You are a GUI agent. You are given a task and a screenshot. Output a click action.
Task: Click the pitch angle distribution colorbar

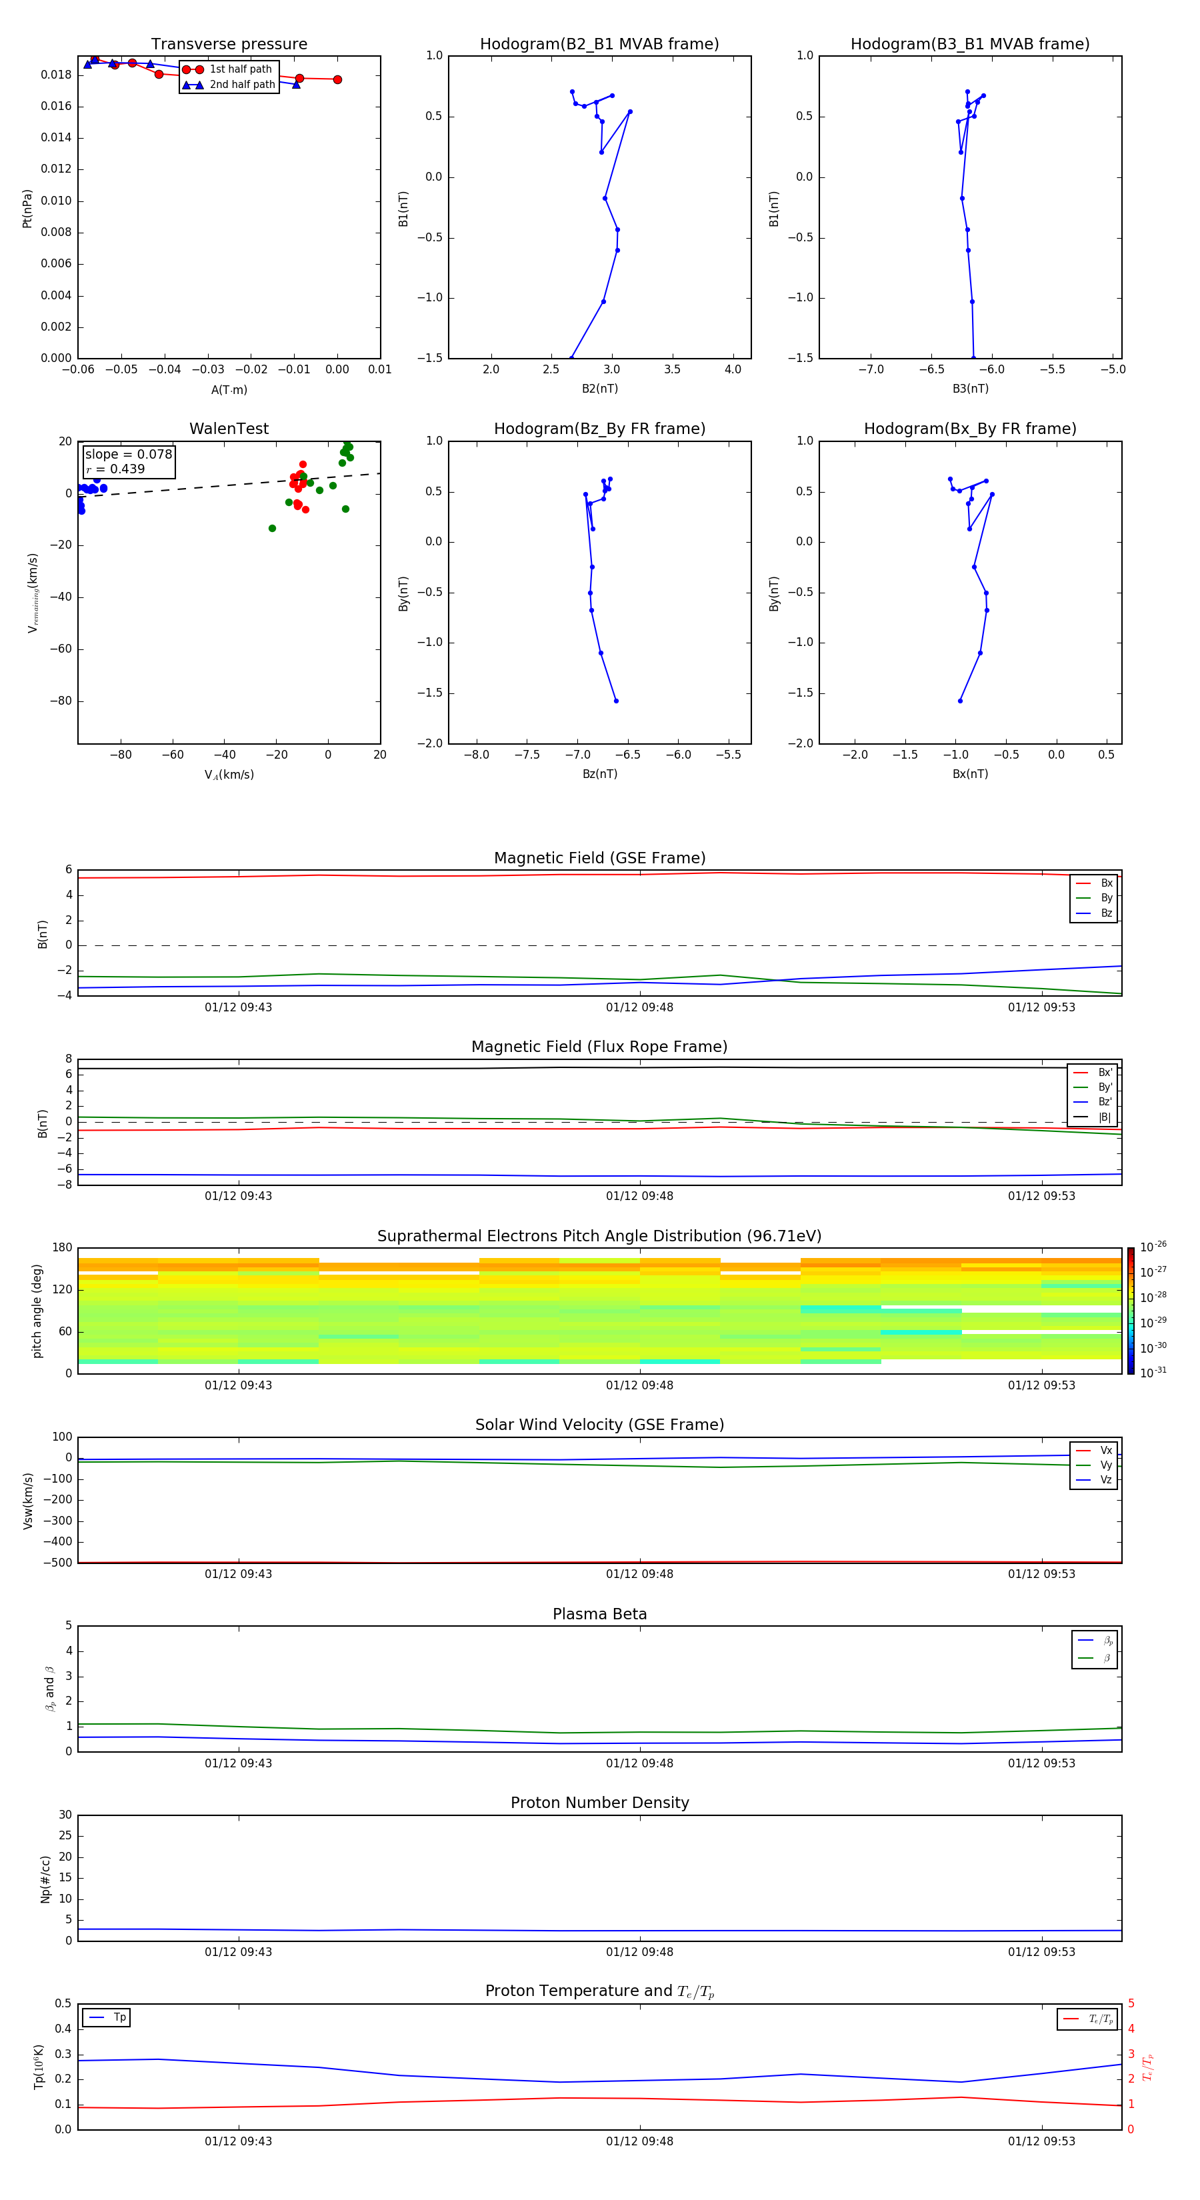point(1130,1310)
